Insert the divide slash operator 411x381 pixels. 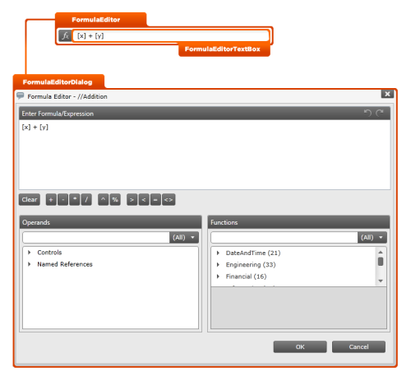[86, 200]
